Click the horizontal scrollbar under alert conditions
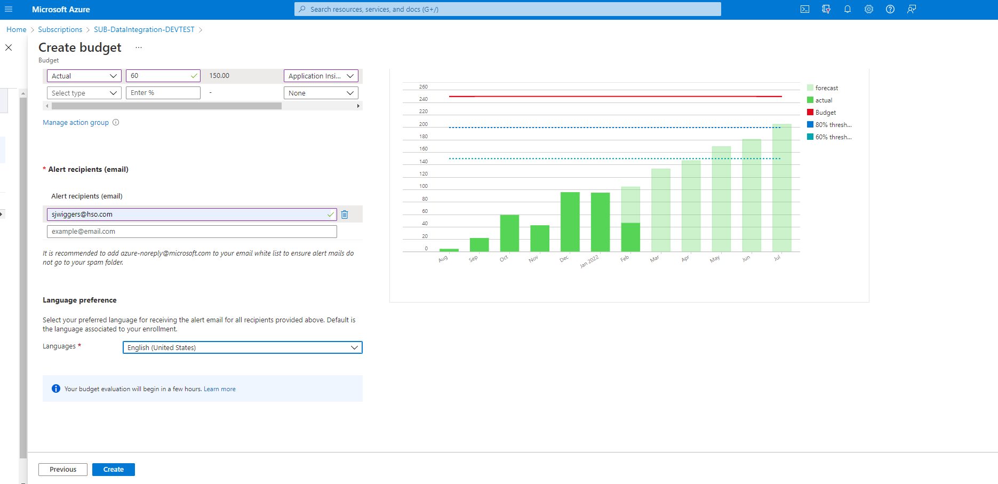The height and width of the screenshot is (484, 998). click(166, 106)
